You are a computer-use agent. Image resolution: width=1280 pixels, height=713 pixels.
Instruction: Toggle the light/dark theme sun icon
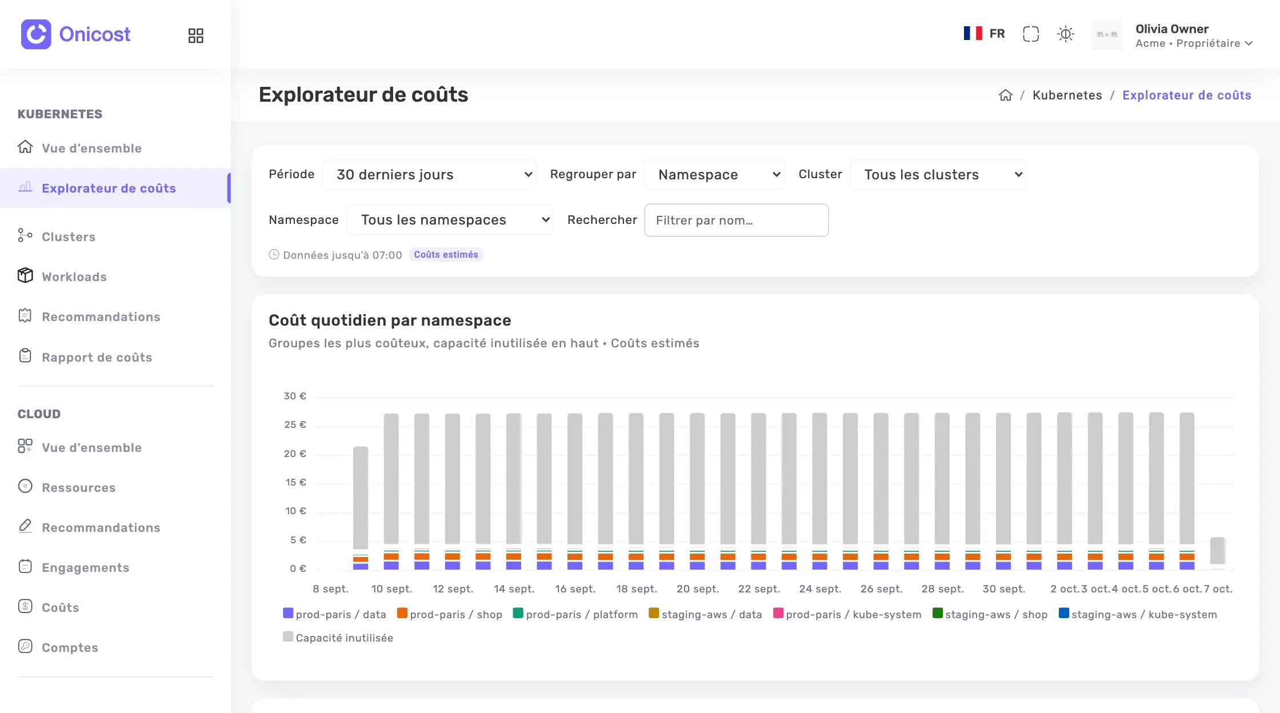coord(1066,34)
